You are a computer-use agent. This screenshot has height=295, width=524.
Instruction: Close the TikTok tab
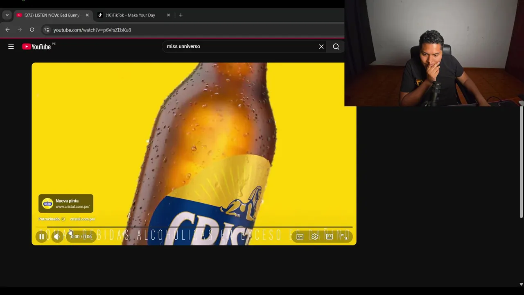click(x=168, y=15)
